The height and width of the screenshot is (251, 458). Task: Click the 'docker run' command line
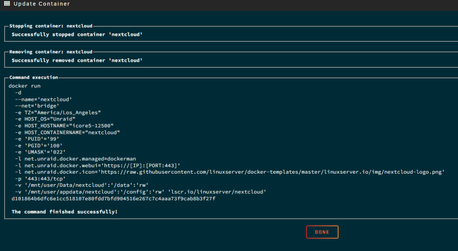coord(25,86)
